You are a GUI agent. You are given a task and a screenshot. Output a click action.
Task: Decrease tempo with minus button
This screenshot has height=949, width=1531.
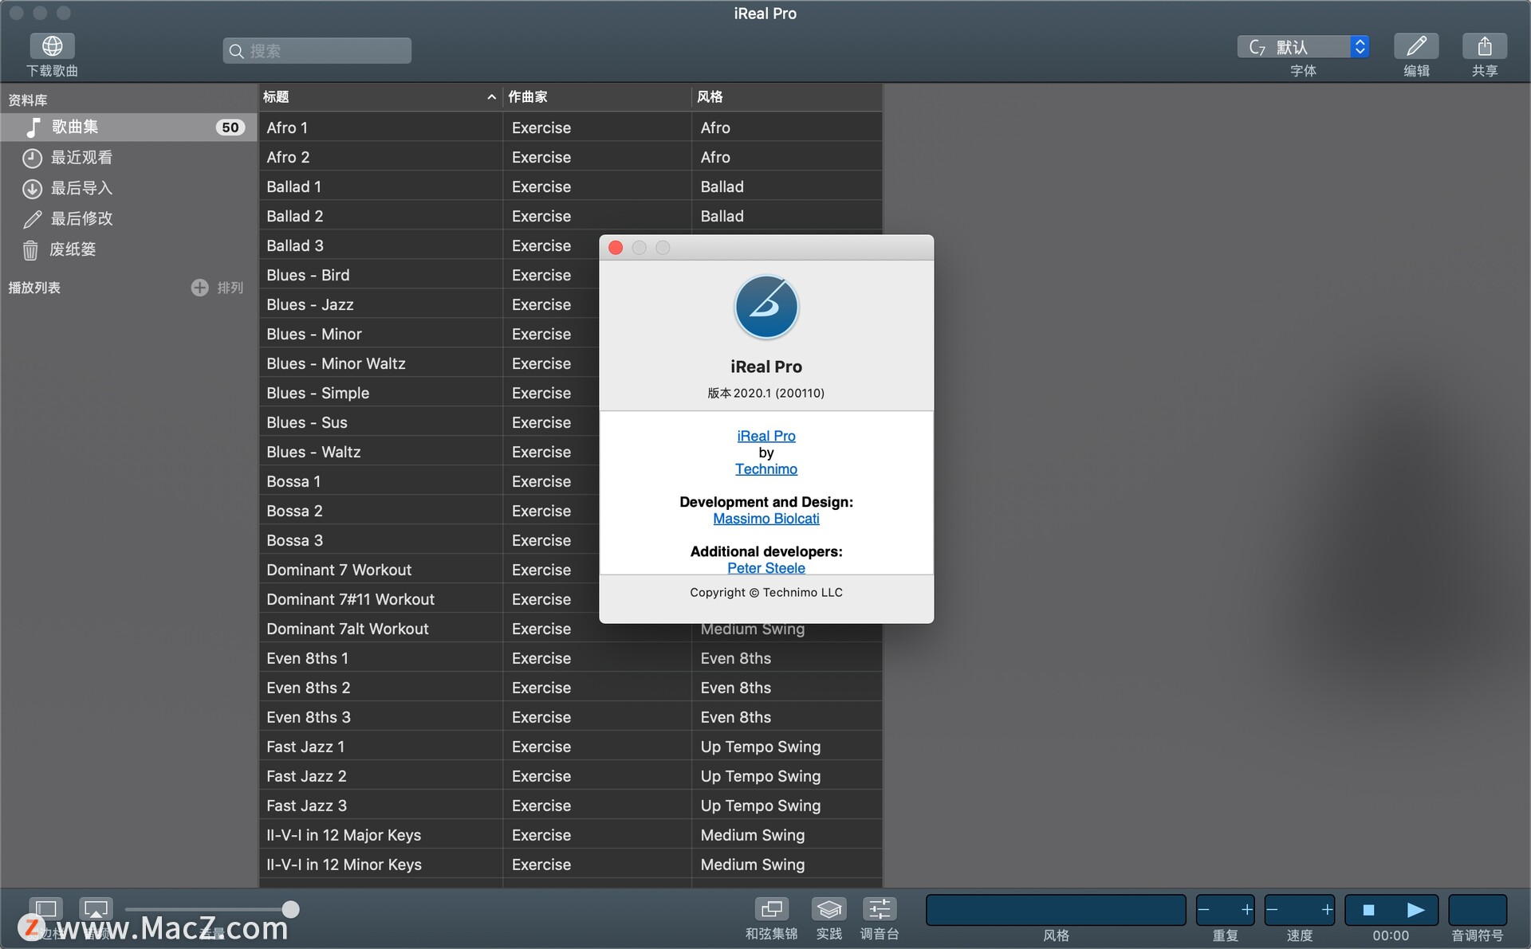[1273, 910]
